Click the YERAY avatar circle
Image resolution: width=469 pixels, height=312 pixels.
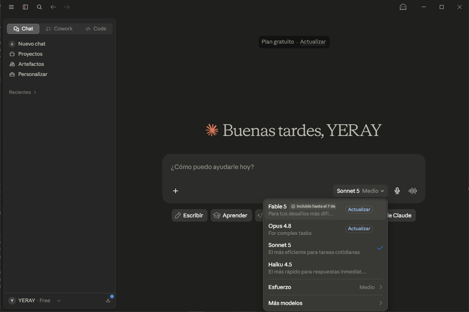click(12, 301)
